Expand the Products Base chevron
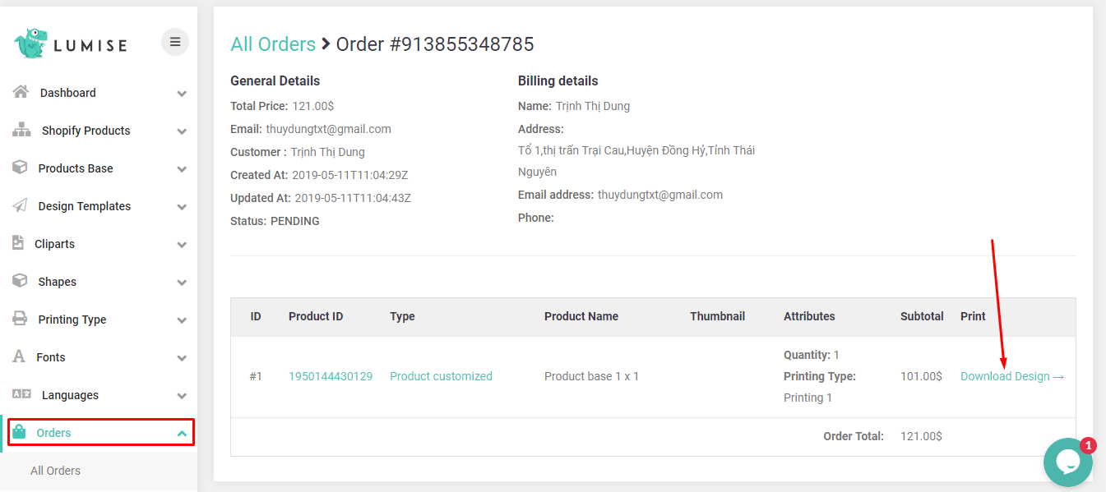 182,169
